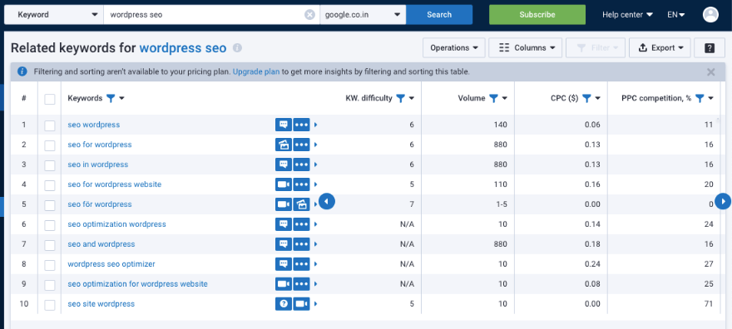Expand the CPC ($) sort arrow

[x=598, y=98]
